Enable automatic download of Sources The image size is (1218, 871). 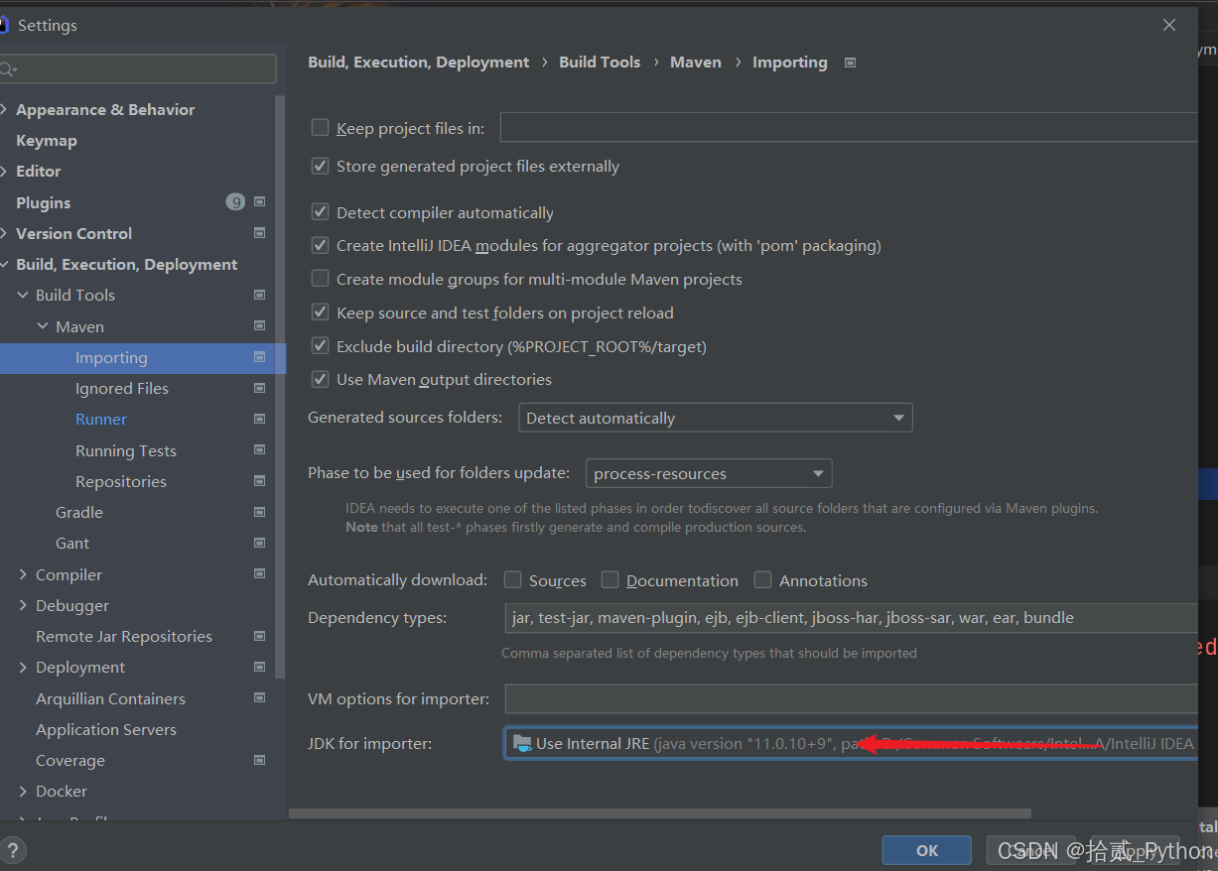click(x=512, y=579)
